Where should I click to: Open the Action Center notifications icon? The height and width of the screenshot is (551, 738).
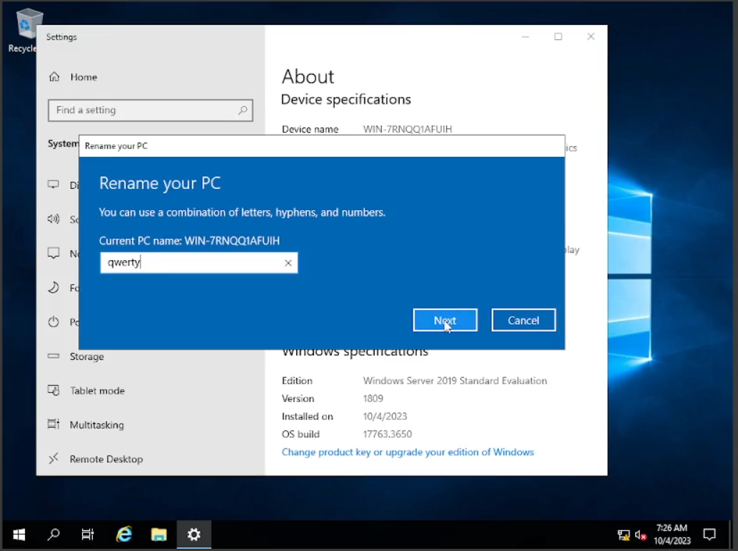709,534
